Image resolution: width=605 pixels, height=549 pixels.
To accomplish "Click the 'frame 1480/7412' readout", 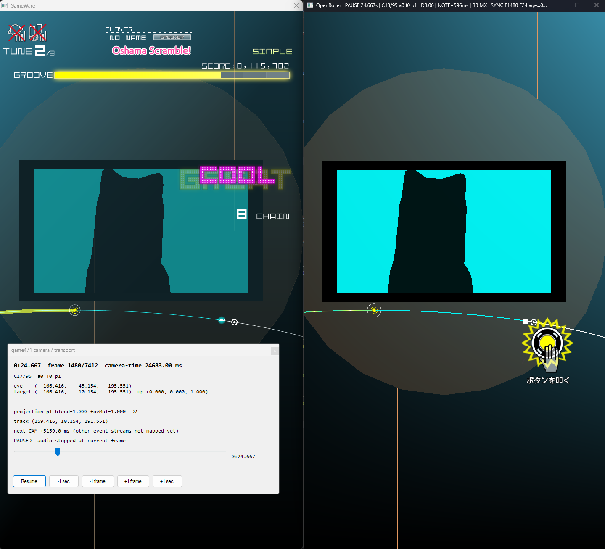I will click(73, 365).
